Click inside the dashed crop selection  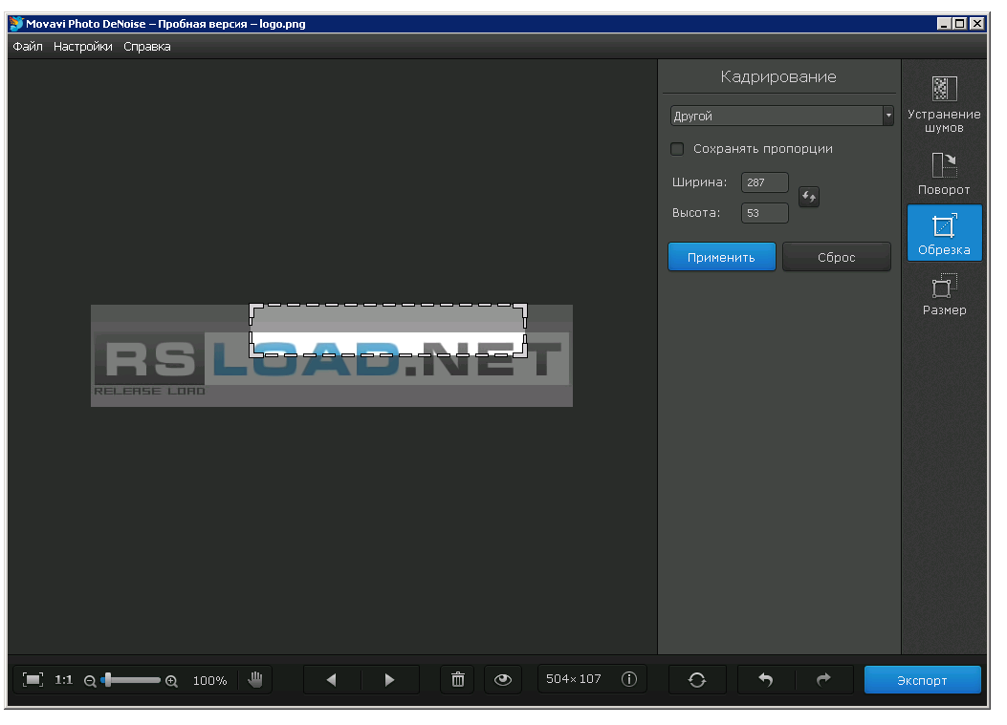click(x=388, y=331)
